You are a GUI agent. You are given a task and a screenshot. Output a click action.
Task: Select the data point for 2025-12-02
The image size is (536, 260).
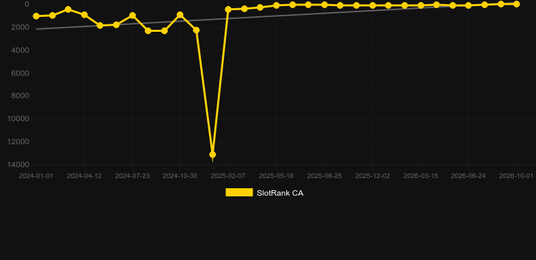(x=372, y=5)
